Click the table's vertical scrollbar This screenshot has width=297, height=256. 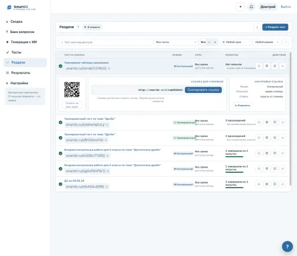(x=290, y=119)
